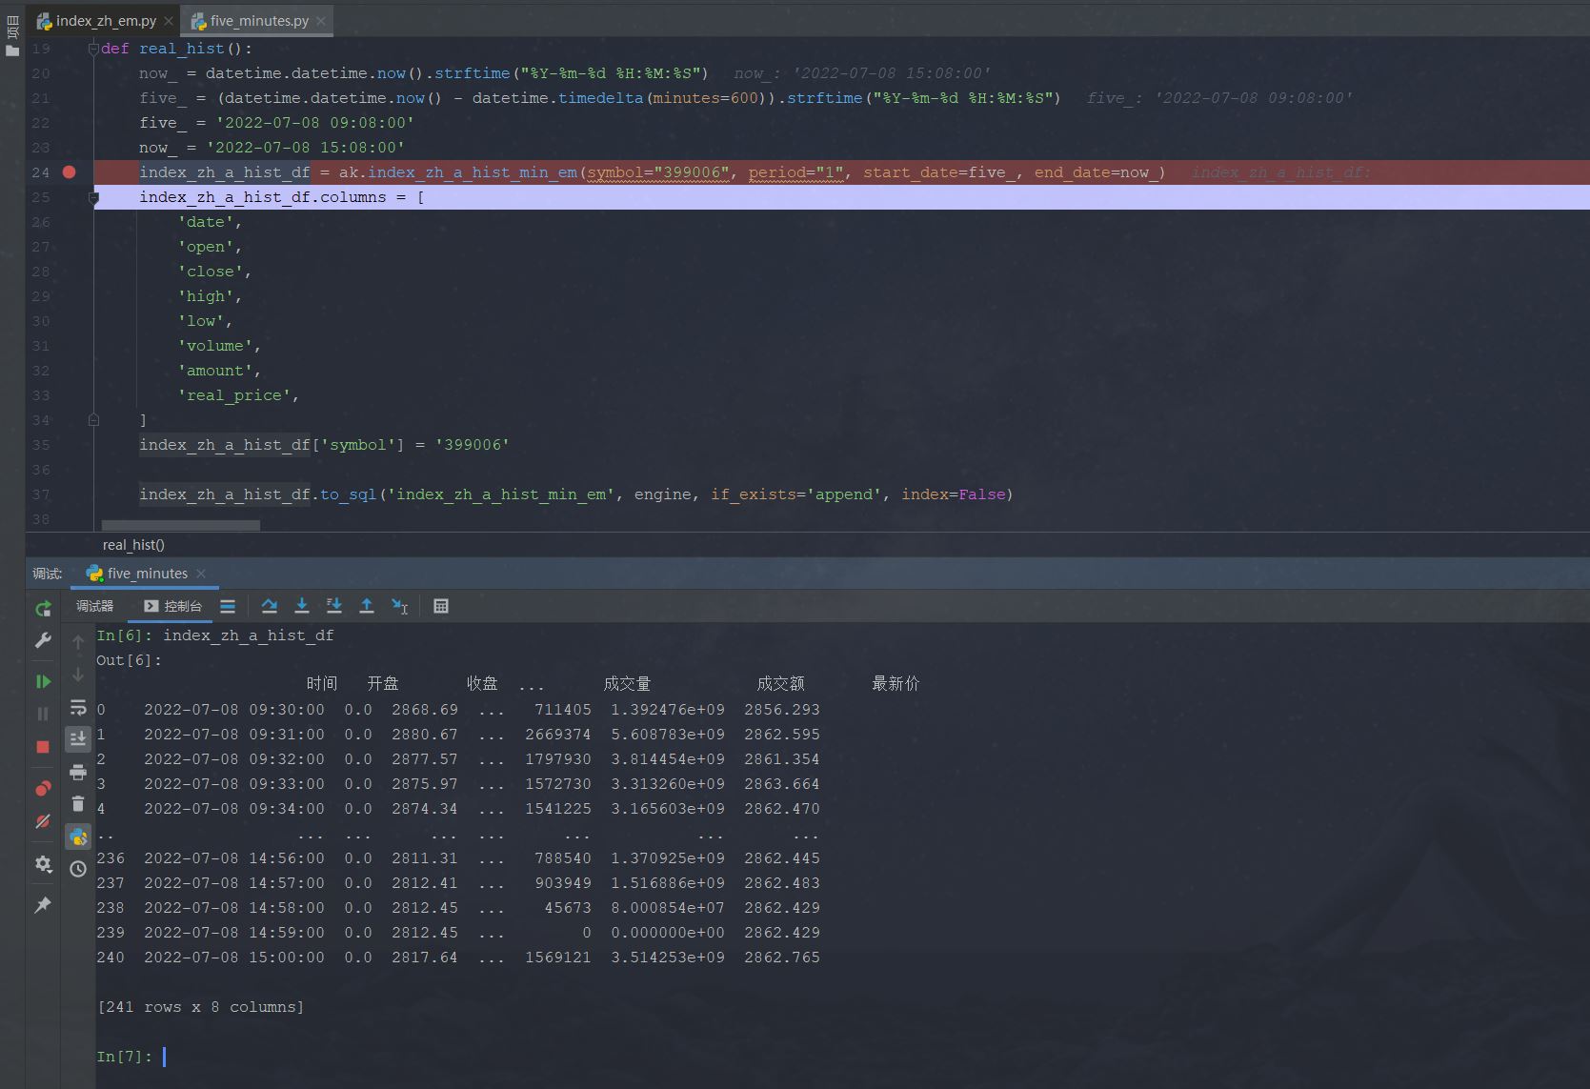The image size is (1590, 1089).
Task: Click real_hist() breadcrumb
Action: [133, 545]
